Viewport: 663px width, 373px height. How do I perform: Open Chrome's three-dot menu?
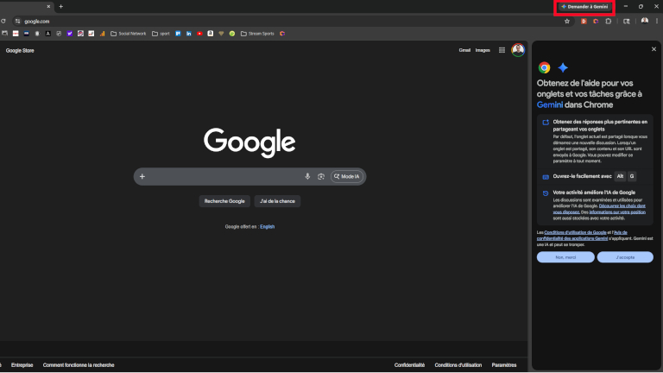pyautogui.click(x=657, y=21)
